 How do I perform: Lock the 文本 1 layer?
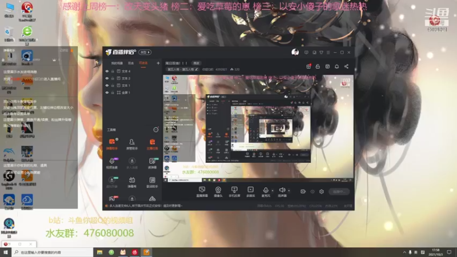pyautogui.click(x=113, y=85)
